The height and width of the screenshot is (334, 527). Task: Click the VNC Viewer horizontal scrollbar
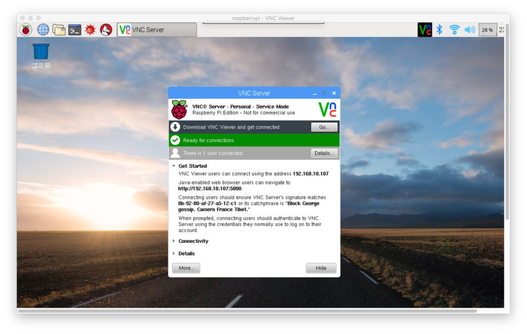[x=248, y=311]
